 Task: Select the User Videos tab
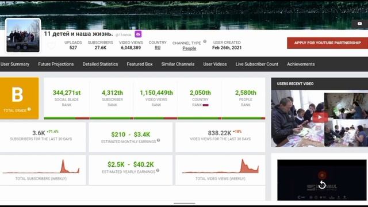[215, 64]
